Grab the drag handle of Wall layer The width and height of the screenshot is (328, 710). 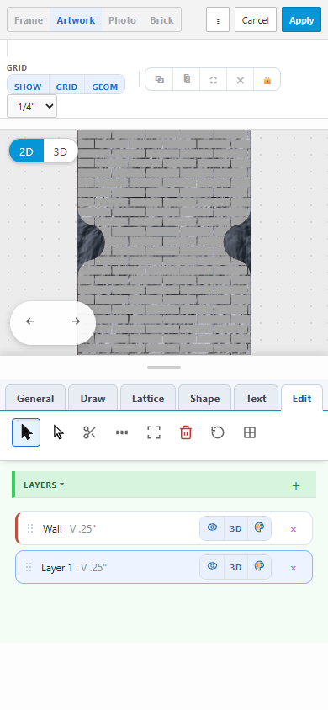coord(30,528)
